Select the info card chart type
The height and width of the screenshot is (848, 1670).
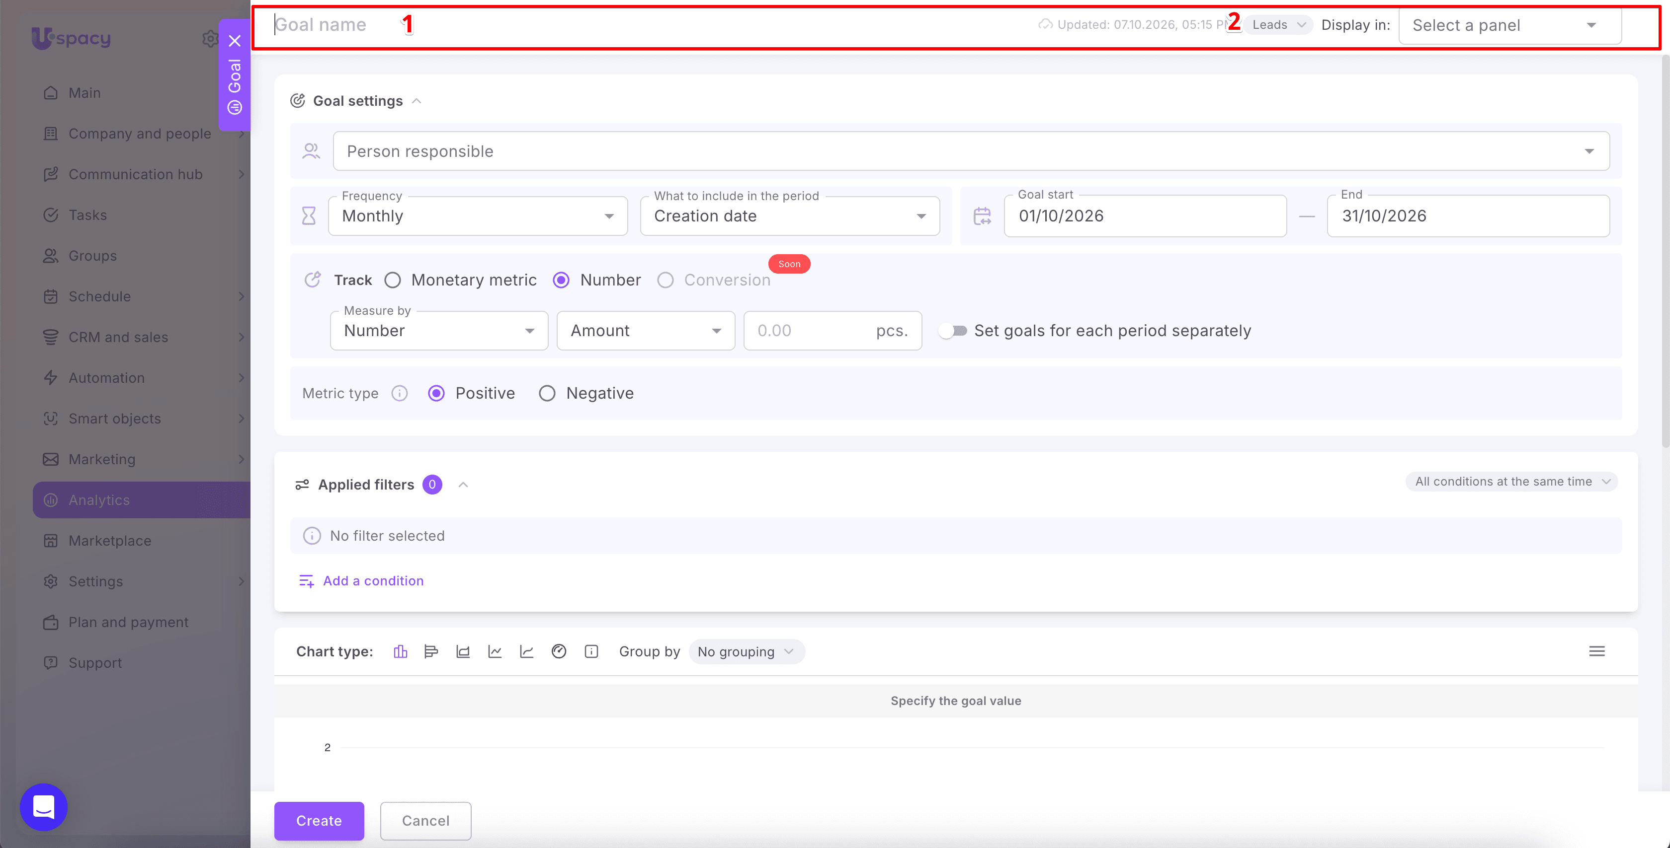point(591,652)
